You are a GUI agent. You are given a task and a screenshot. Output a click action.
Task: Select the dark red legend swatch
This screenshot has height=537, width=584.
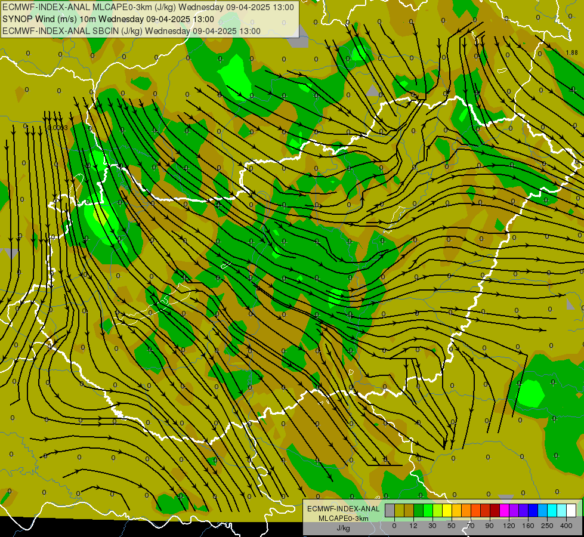[x=495, y=510]
